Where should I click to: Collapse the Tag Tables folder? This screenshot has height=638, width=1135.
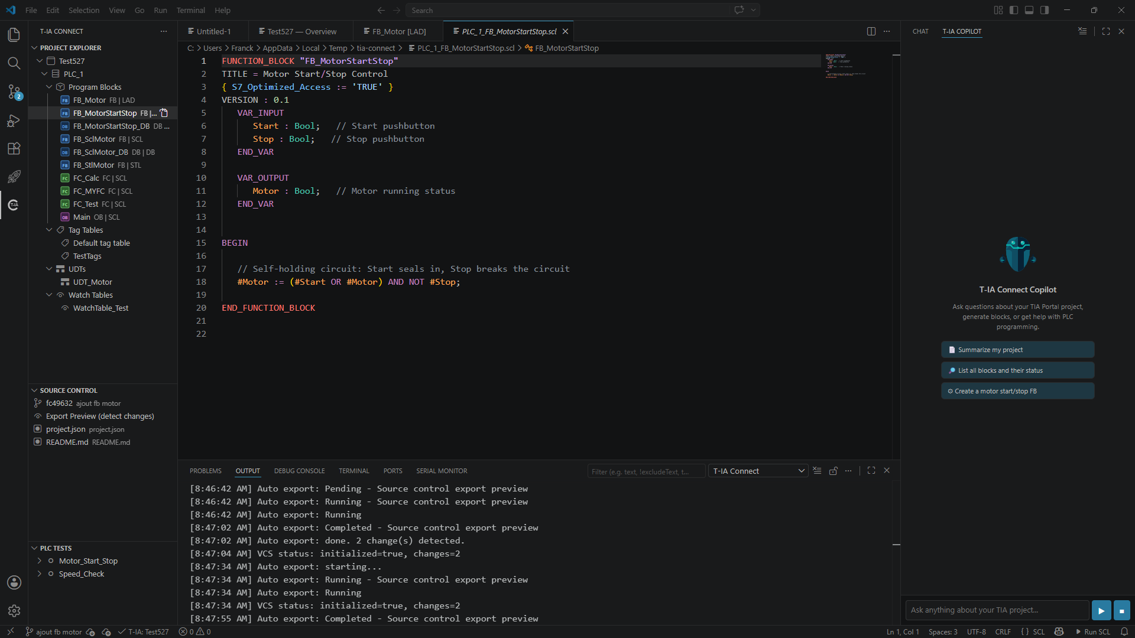tap(49, 230)
